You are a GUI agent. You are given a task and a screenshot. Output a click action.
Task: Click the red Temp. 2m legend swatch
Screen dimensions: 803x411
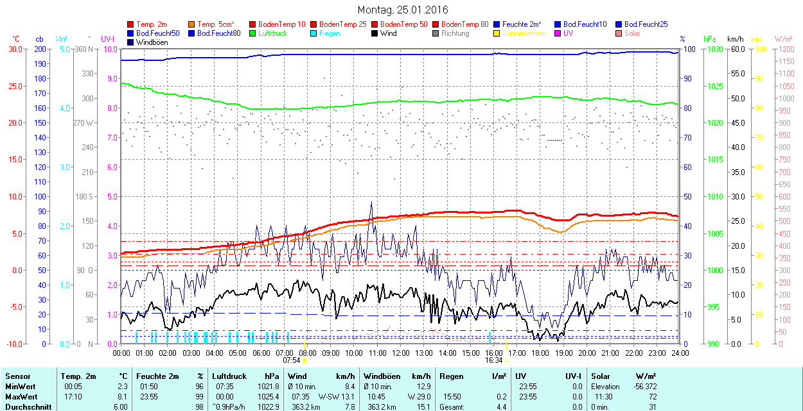[x=131, y=24]
